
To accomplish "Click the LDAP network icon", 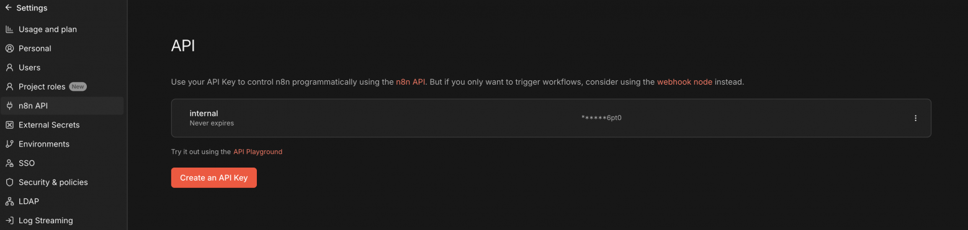I will [9, 202].
